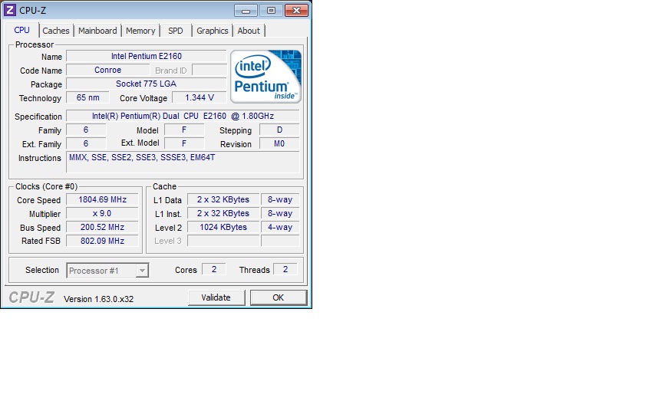This screenshot has width=663, height=414.
Task: Click the L1 Inst. size 2 x 32 KBytes
Action: [x=223, y=213]
